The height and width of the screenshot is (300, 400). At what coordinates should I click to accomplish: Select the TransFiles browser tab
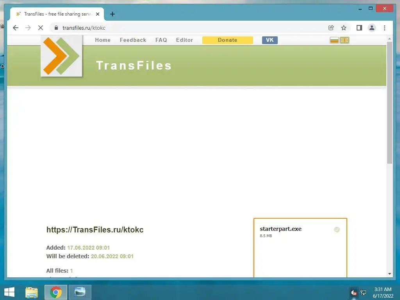point(57,14)
